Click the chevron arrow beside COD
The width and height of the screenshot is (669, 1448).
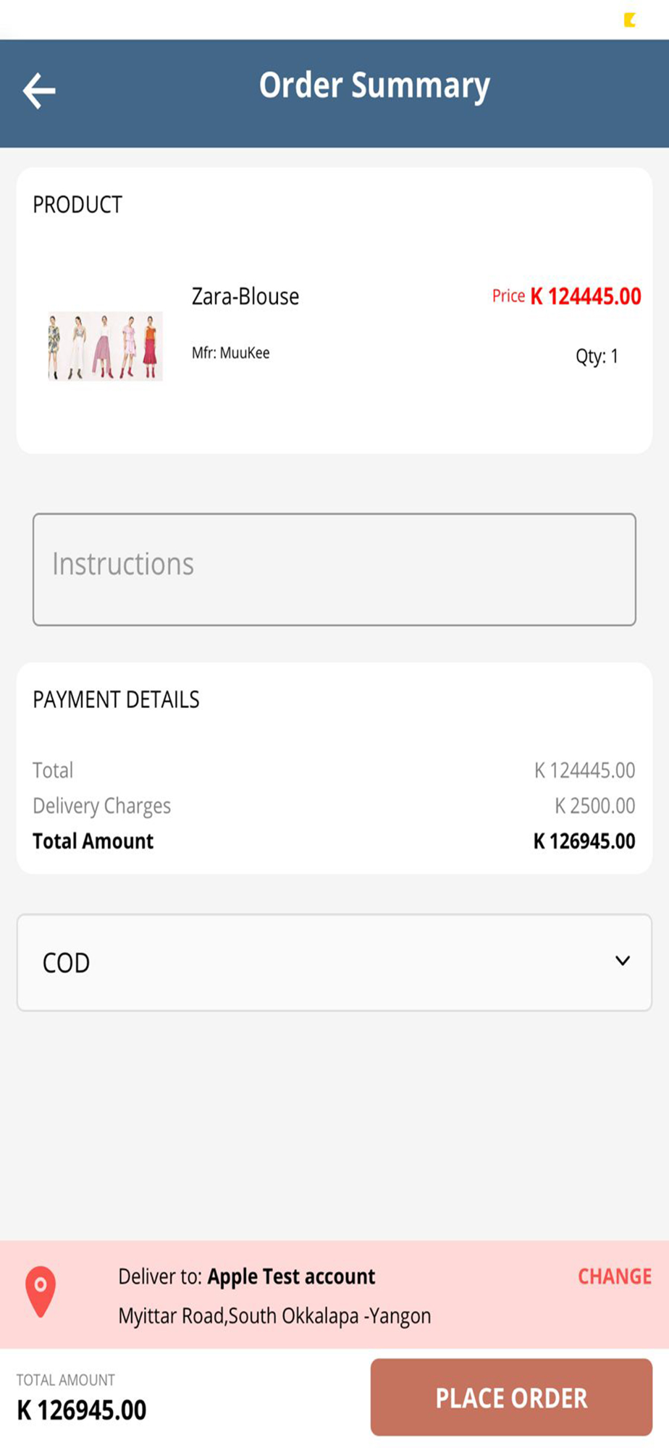pos(622,961)
